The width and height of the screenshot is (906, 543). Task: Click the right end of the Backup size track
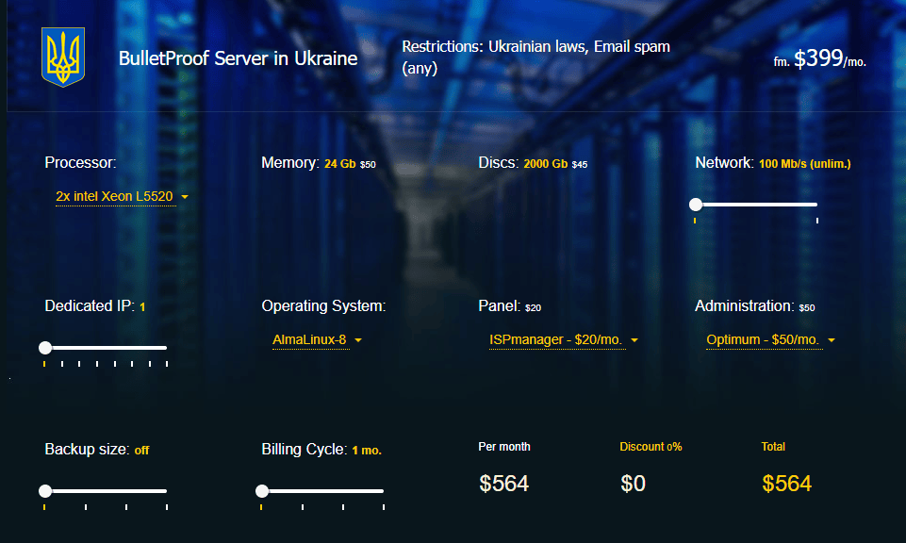[165, 491]
